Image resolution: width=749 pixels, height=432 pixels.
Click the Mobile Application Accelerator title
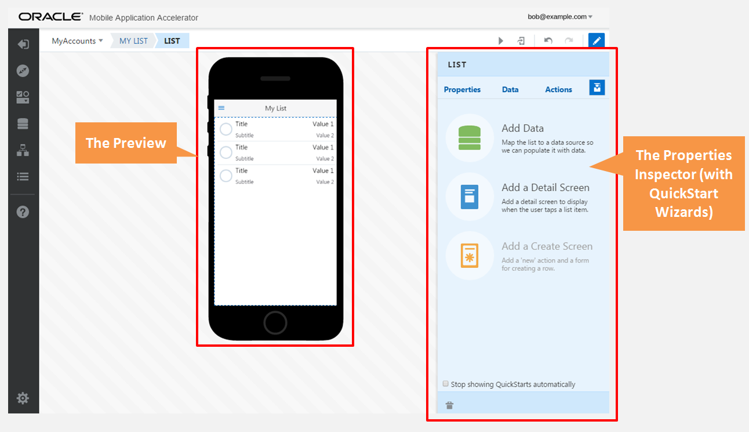[144, 17]
